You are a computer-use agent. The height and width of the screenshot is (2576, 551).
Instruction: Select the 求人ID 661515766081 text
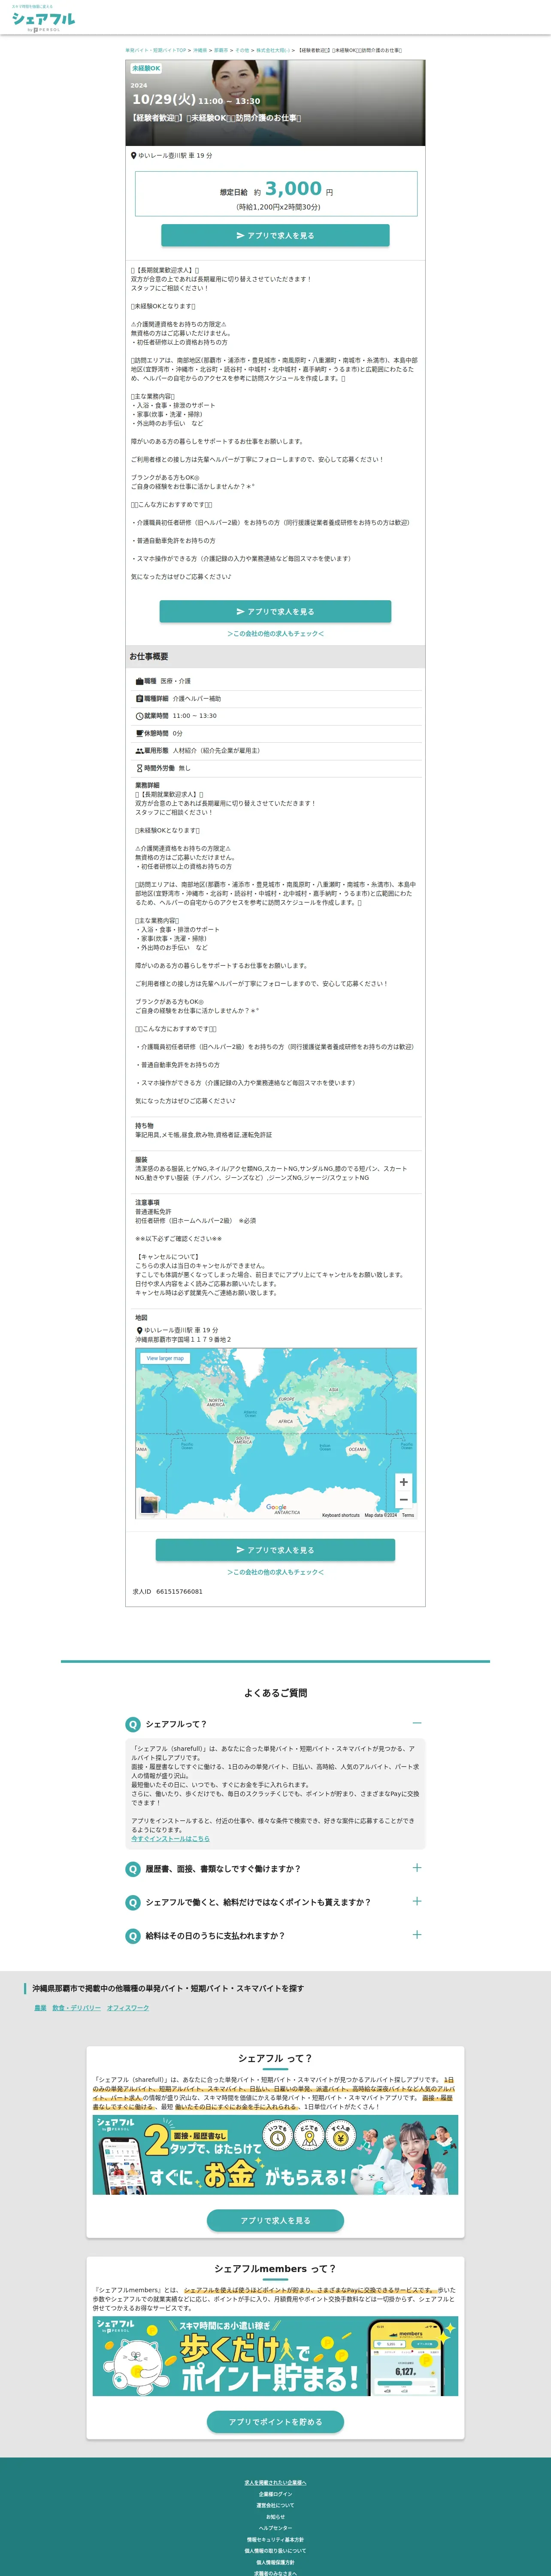[x=168, y=1591]
